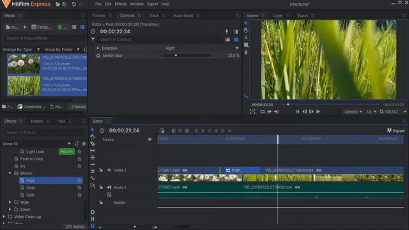The image size is (409, 230).
Task: Mute the Audio 1 track speaker
Action: [x=109, y=187]
